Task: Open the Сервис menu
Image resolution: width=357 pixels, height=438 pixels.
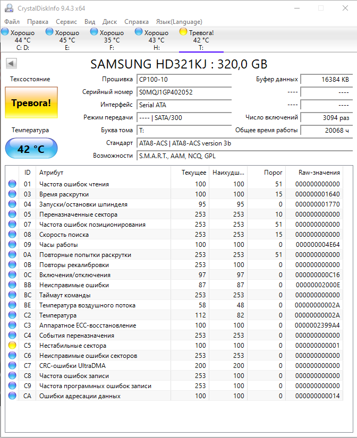Action: [66, 22]
